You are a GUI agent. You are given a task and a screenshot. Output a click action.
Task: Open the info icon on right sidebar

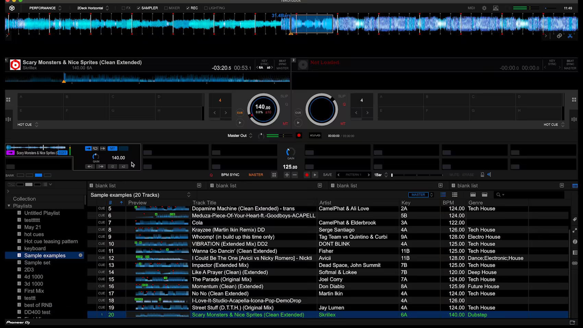click(x=575, y=242)
